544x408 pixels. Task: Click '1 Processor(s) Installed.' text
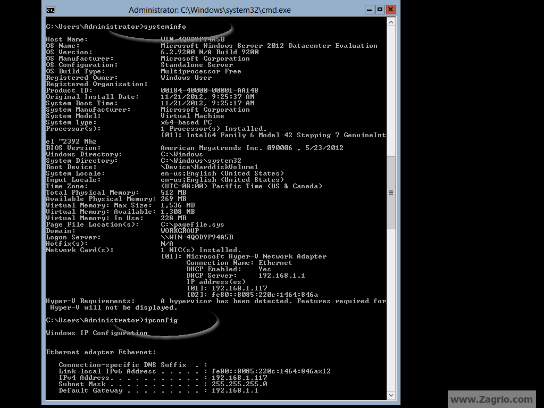tap(214, 129)
